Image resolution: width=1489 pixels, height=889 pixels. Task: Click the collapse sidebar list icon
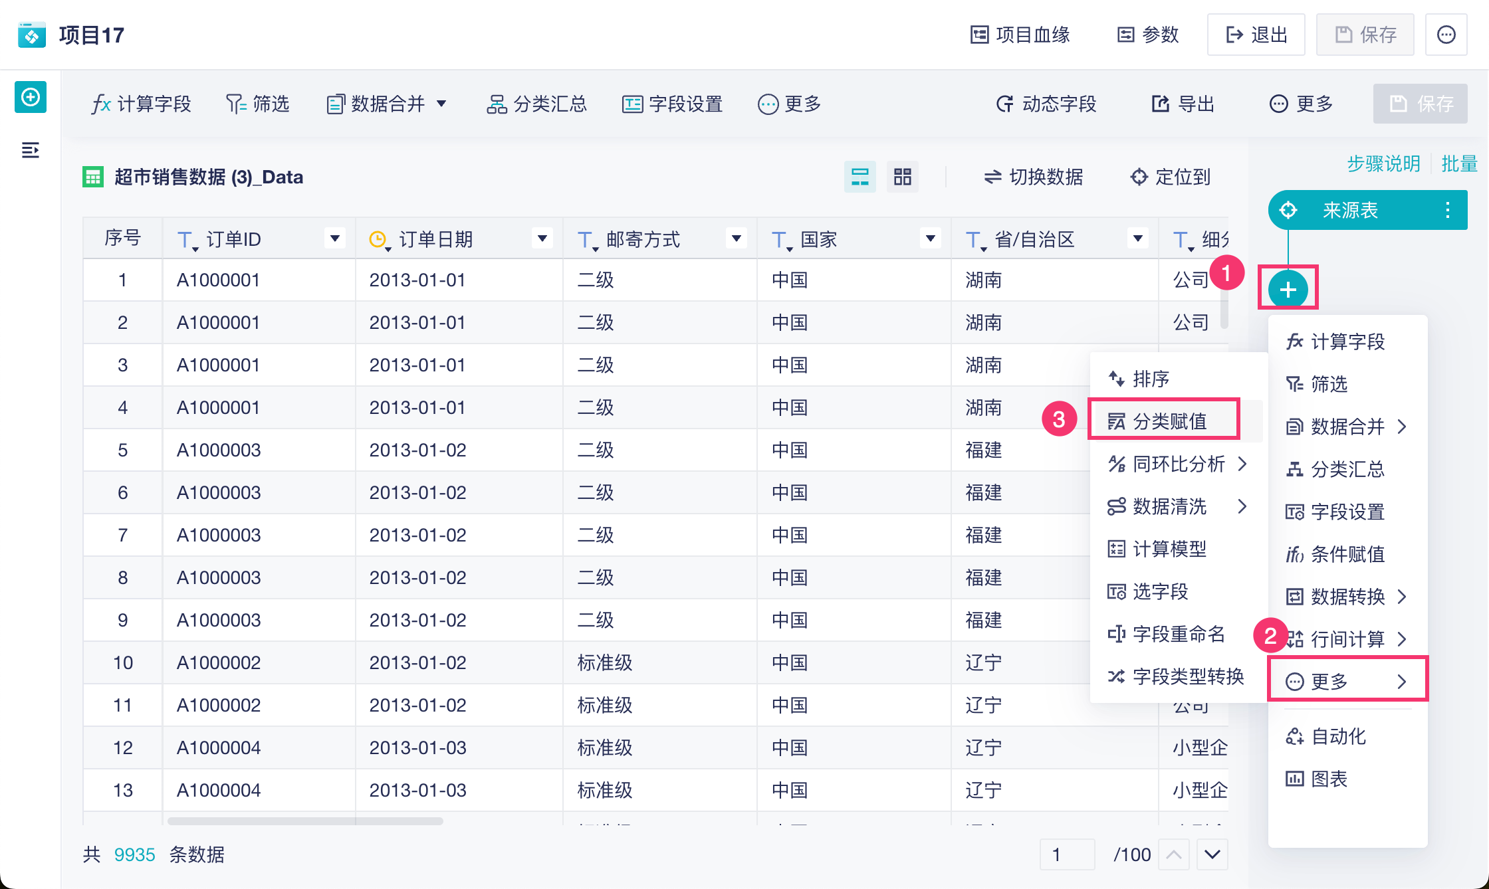(31, 150)
